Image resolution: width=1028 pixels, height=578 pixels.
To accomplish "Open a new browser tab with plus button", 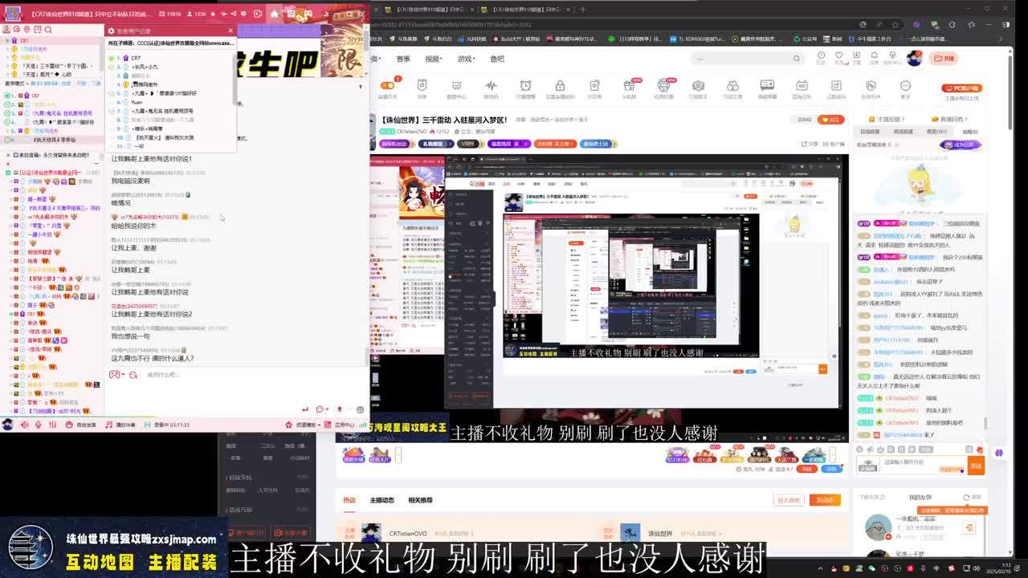I will (x=582, y=10).
